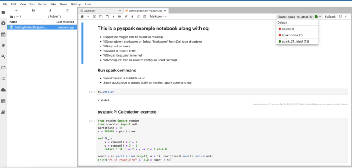Image resolution: width=352 pixels, height=168 pixels.
Task: Open the color palette sidebar icon
Action: 4,46
